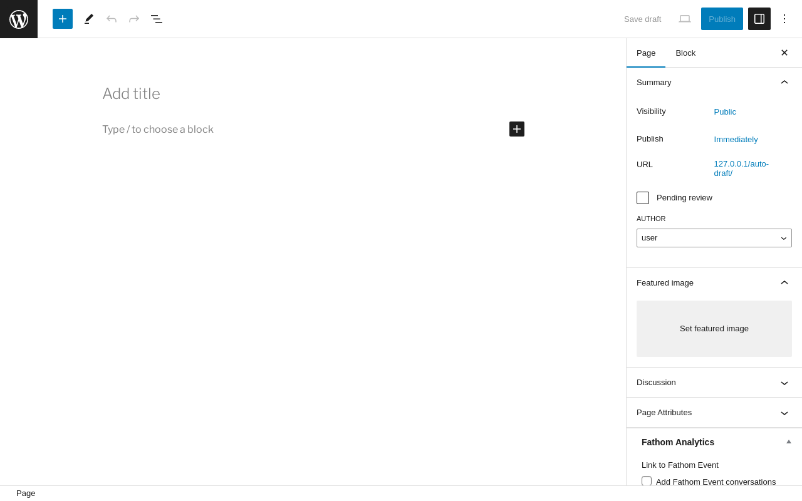This screenshot has width=802, height=501.
Task: Open the Author dropdown showing user
Action: 714,238
